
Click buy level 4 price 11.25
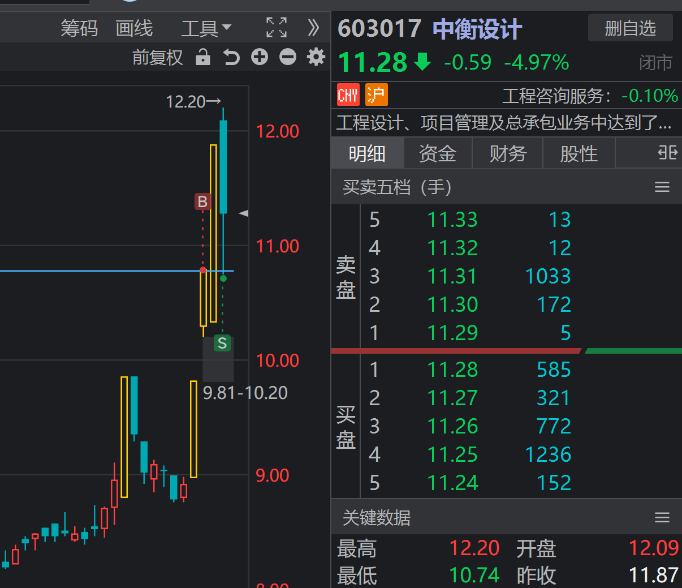point(452,454)
